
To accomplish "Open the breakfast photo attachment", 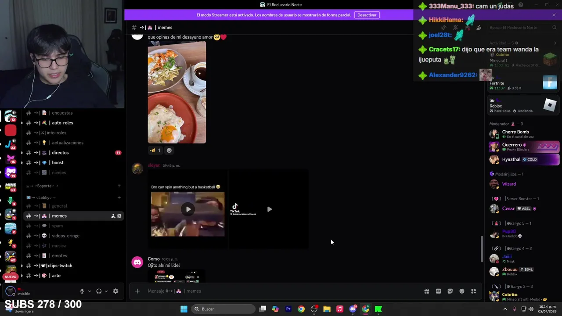I will [177, 93].
